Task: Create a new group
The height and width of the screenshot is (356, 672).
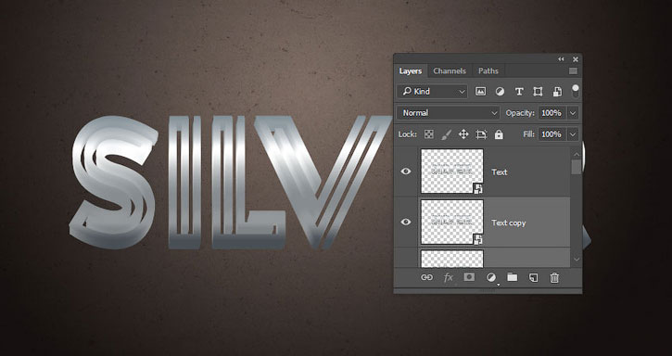Action: coord(513,277)
